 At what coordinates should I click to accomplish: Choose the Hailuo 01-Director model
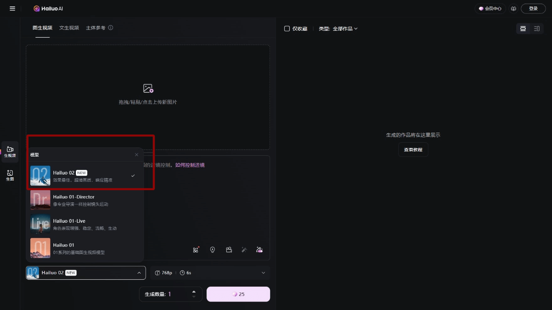(x=85, y=200)
